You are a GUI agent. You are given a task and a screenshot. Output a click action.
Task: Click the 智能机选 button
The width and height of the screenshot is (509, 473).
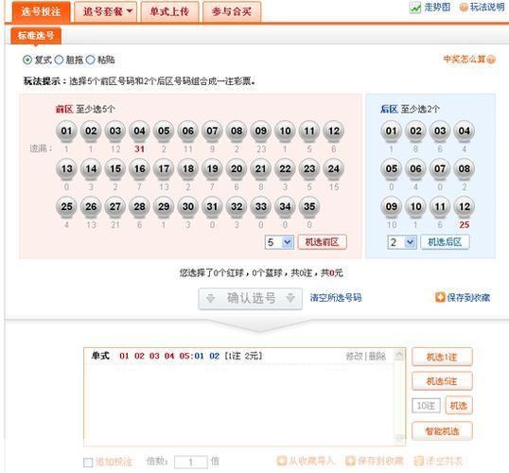[442, 430]
